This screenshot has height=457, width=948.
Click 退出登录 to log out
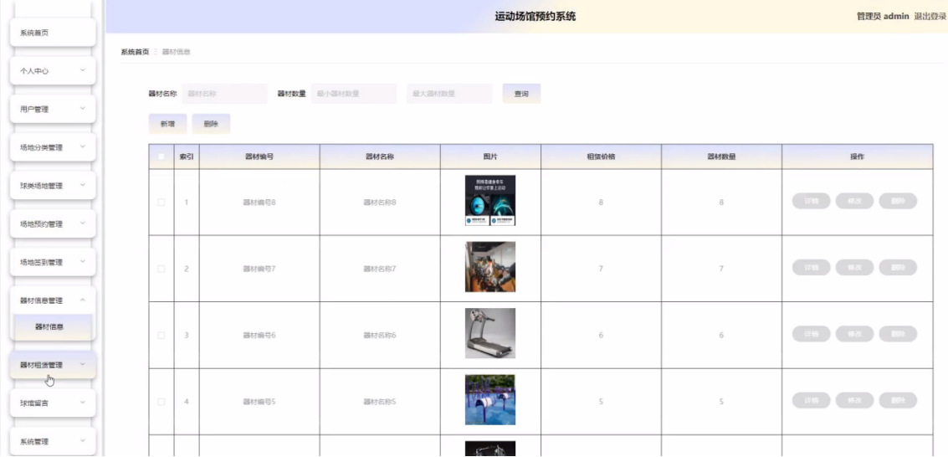pos(930,17)
